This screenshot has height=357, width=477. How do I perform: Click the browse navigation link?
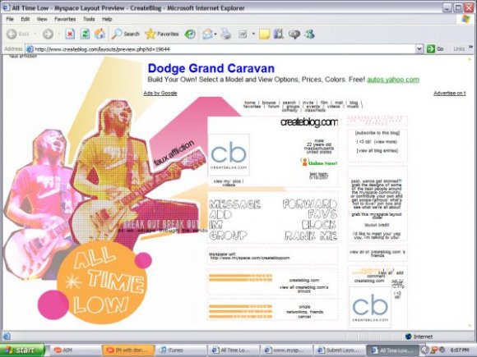click(269, 103)
